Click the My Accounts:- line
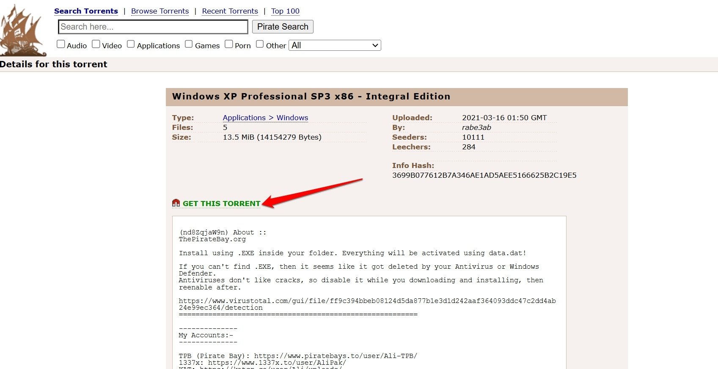The height and width of the screenshot is (369, 718). point(206,335)
